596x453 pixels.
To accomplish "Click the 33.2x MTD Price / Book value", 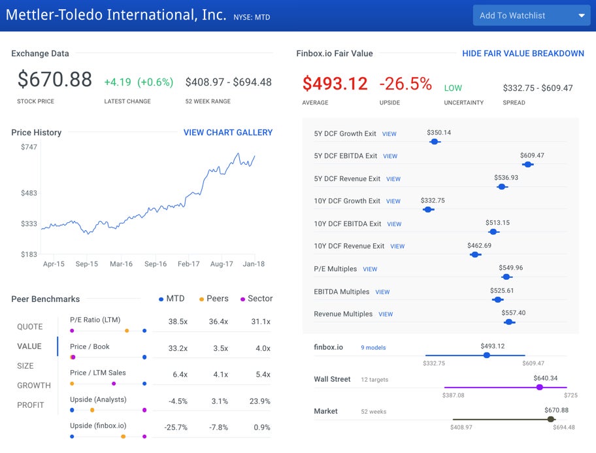I will tap(178, 348).
